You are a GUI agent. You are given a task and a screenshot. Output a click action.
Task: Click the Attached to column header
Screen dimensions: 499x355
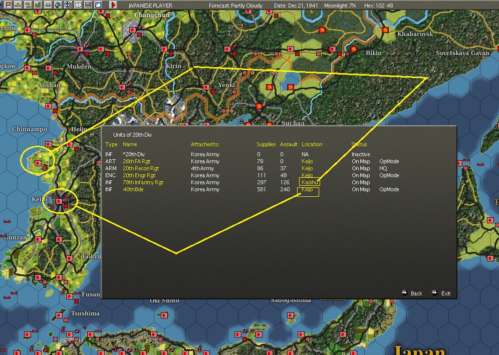point(204,144)
